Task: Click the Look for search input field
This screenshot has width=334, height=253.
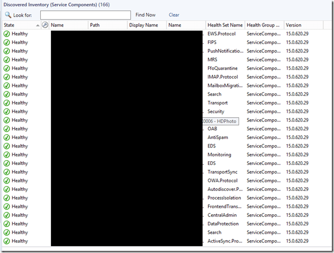Action: point(85,15)
